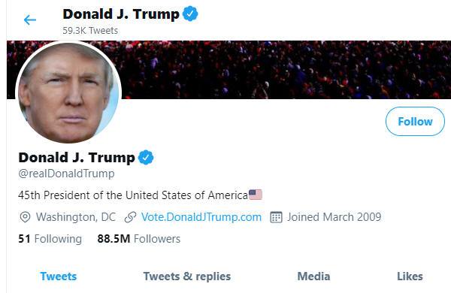Follow this account with the Follow button

coord(415,122)
